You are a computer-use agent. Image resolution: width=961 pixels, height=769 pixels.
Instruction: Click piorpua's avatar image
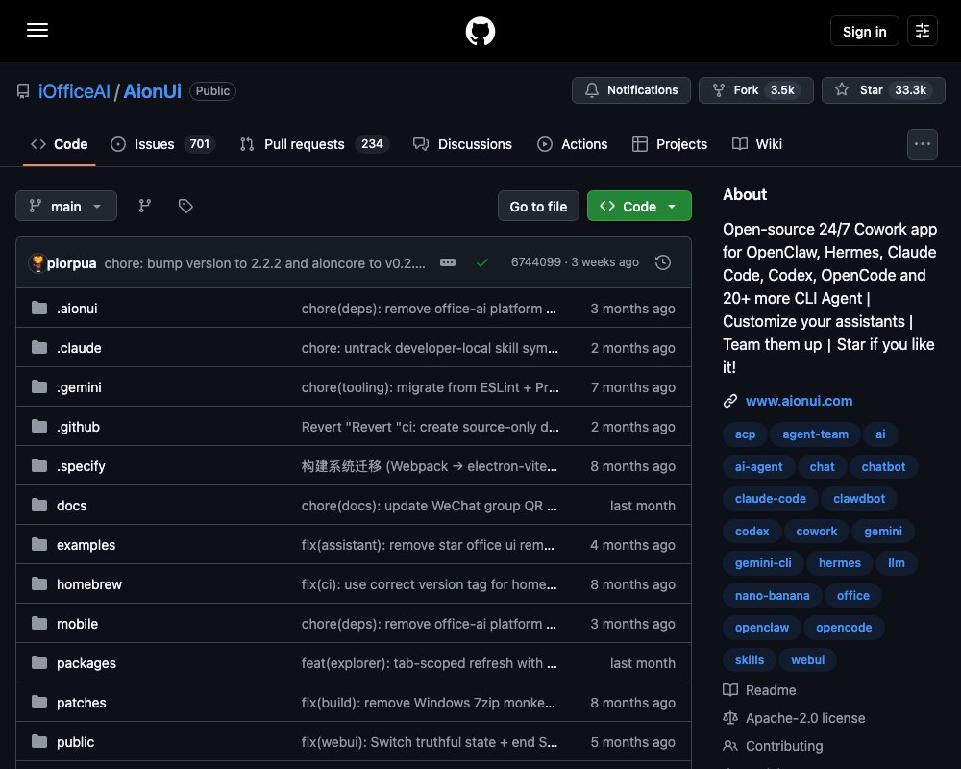click(x=37, y=263)
